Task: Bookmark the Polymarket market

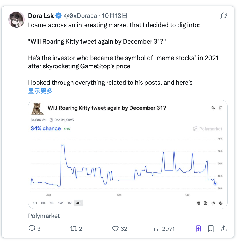Action: coord(221,108)
